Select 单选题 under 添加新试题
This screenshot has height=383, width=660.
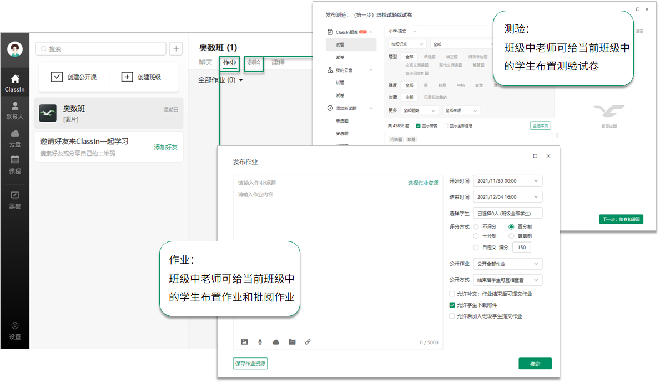point(342,121)
